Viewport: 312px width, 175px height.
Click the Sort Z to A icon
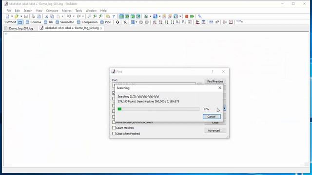click(160, 22)
